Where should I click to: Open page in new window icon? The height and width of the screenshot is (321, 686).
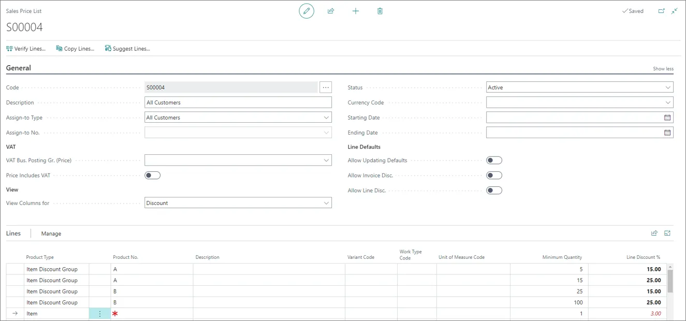tap(661, 11)
